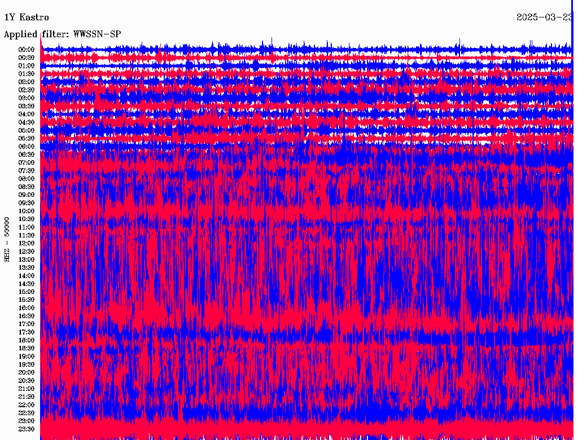Click the vertical HHZ – 50000 axis label

pos(7,239)
